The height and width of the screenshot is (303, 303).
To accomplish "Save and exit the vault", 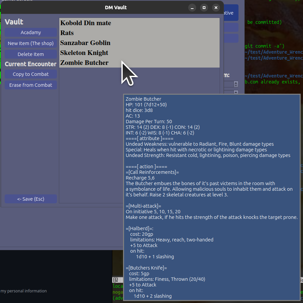I will click(31, 199).
